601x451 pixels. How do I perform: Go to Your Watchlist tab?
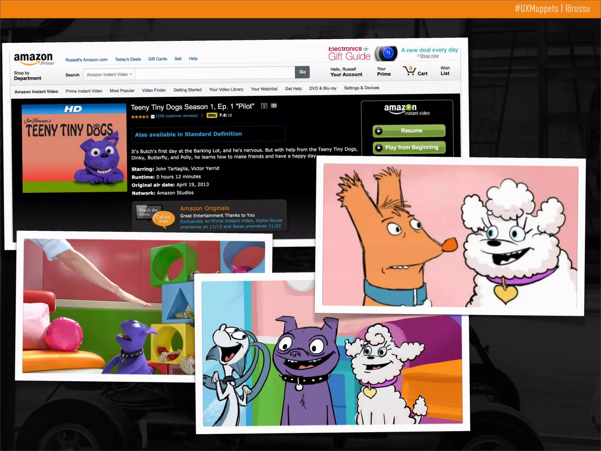(x=264, y=89)
